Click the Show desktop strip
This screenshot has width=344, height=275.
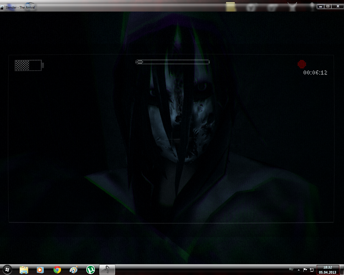[x=342, y=270]
